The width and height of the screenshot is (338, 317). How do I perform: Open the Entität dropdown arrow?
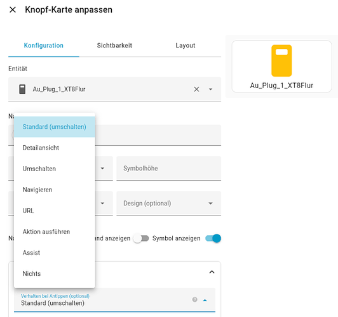coord(210,89)
